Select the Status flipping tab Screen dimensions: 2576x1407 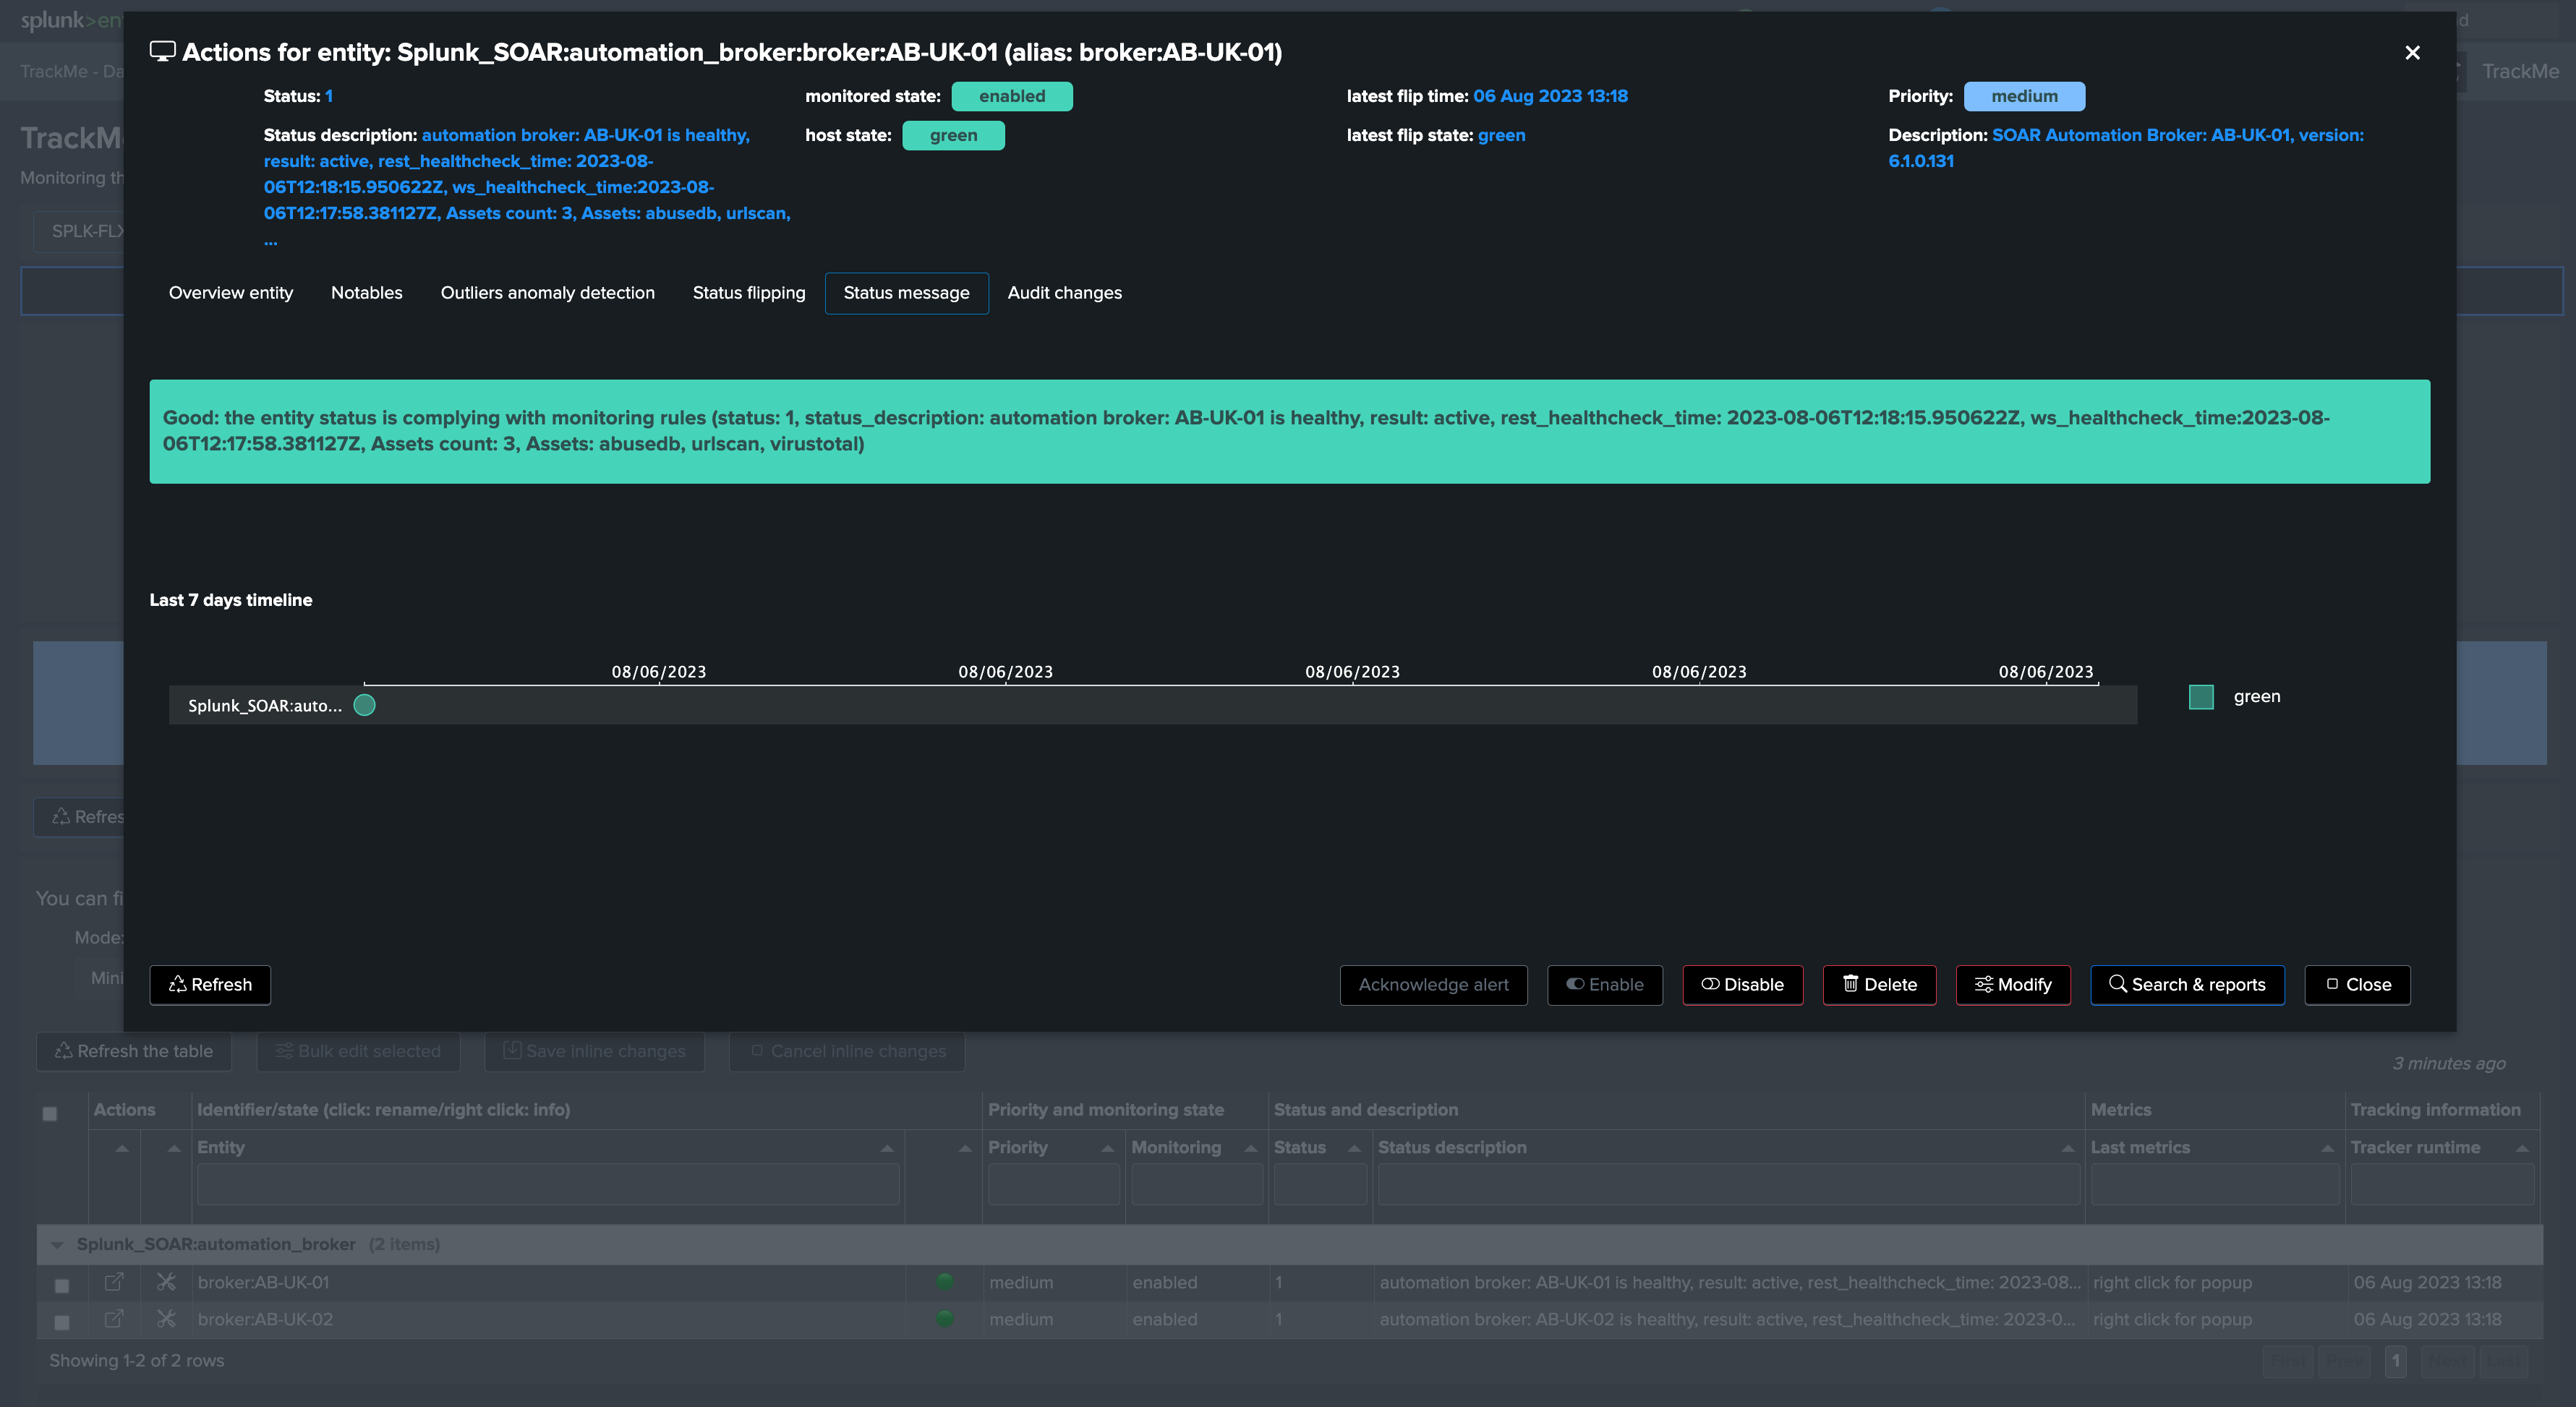749,293
